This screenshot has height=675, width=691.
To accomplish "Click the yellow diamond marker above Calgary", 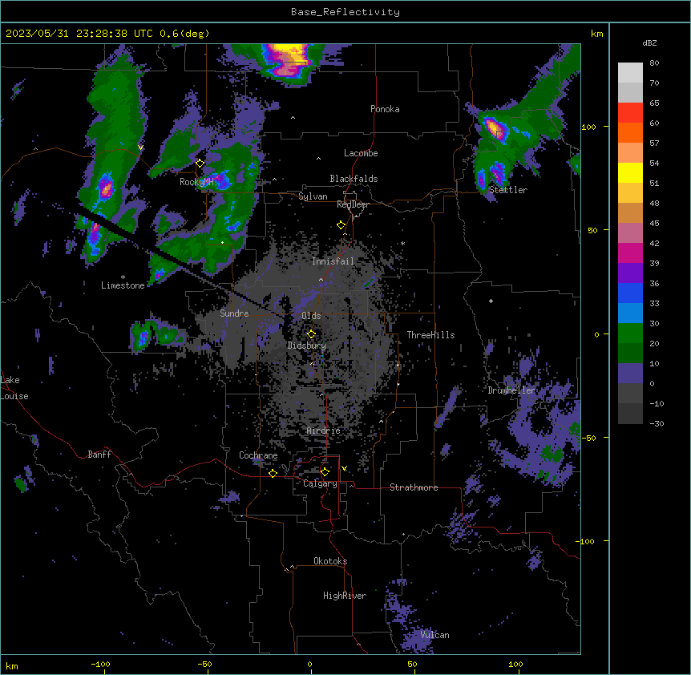I will tap(325, 472).
